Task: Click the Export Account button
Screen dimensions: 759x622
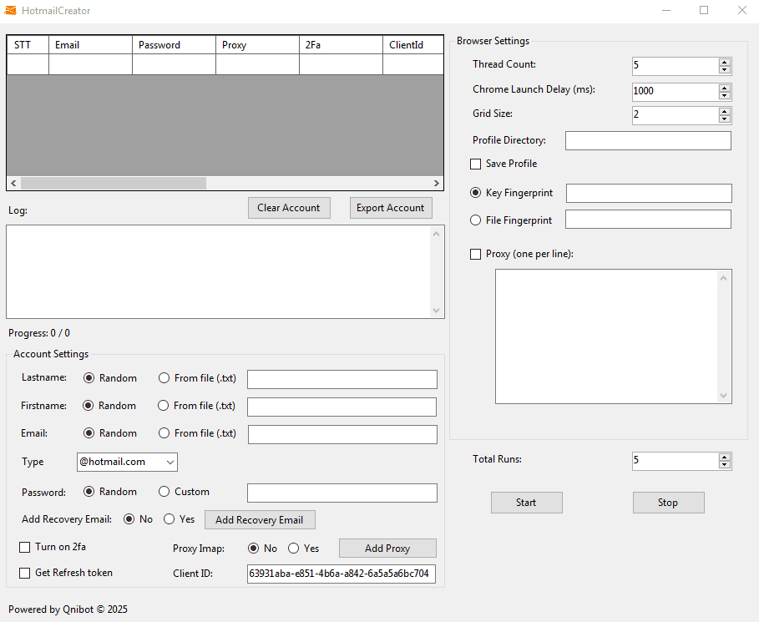Action: 391,208
